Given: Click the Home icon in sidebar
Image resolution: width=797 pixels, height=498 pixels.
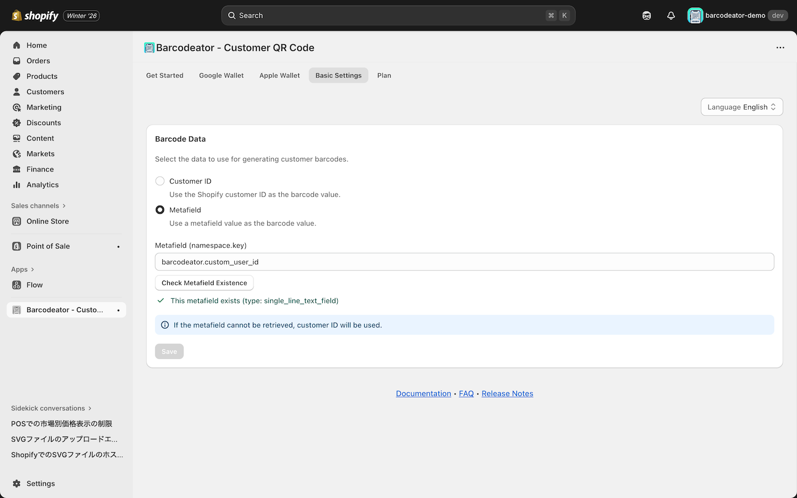Looking at the screenshot, I should click(17, 45).
